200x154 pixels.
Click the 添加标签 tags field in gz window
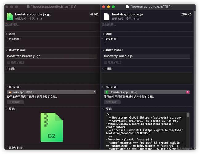click(x=52, y=26)
